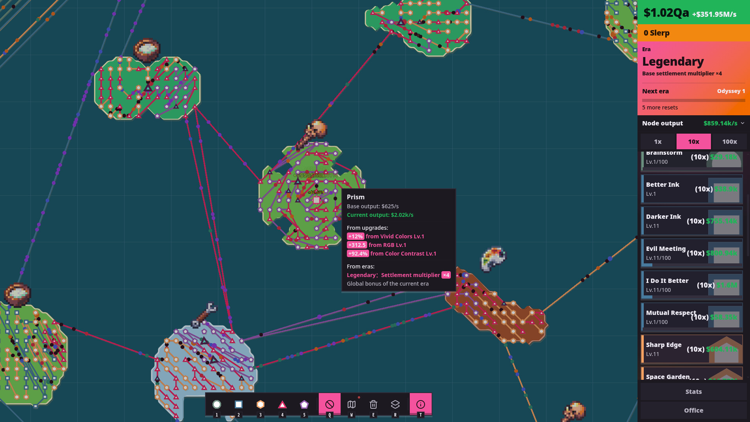Click the selected Prism square node
This screenshot has height=422, width=750.
[316, 200]
